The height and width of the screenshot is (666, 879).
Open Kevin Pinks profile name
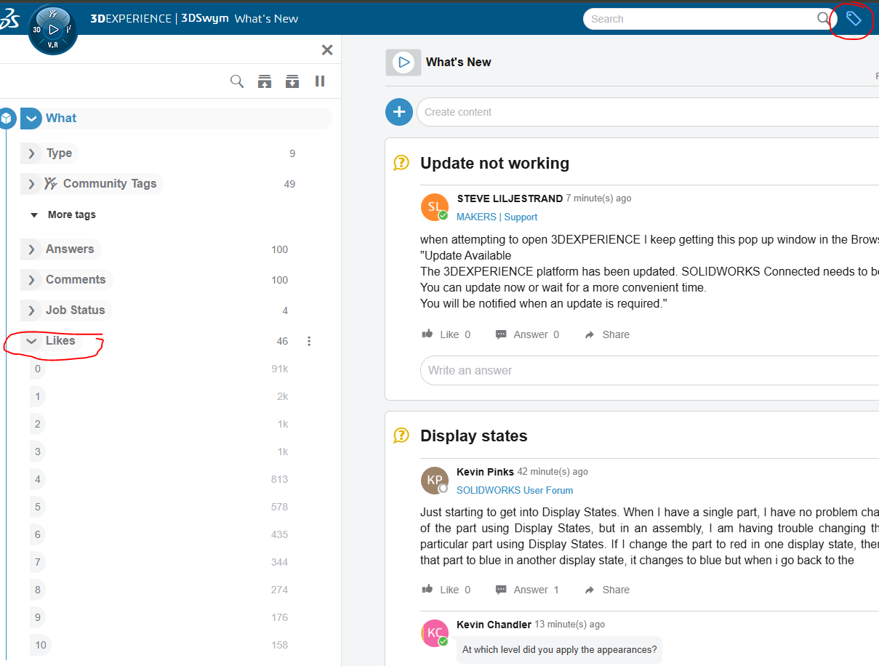(x=485, y=472)
